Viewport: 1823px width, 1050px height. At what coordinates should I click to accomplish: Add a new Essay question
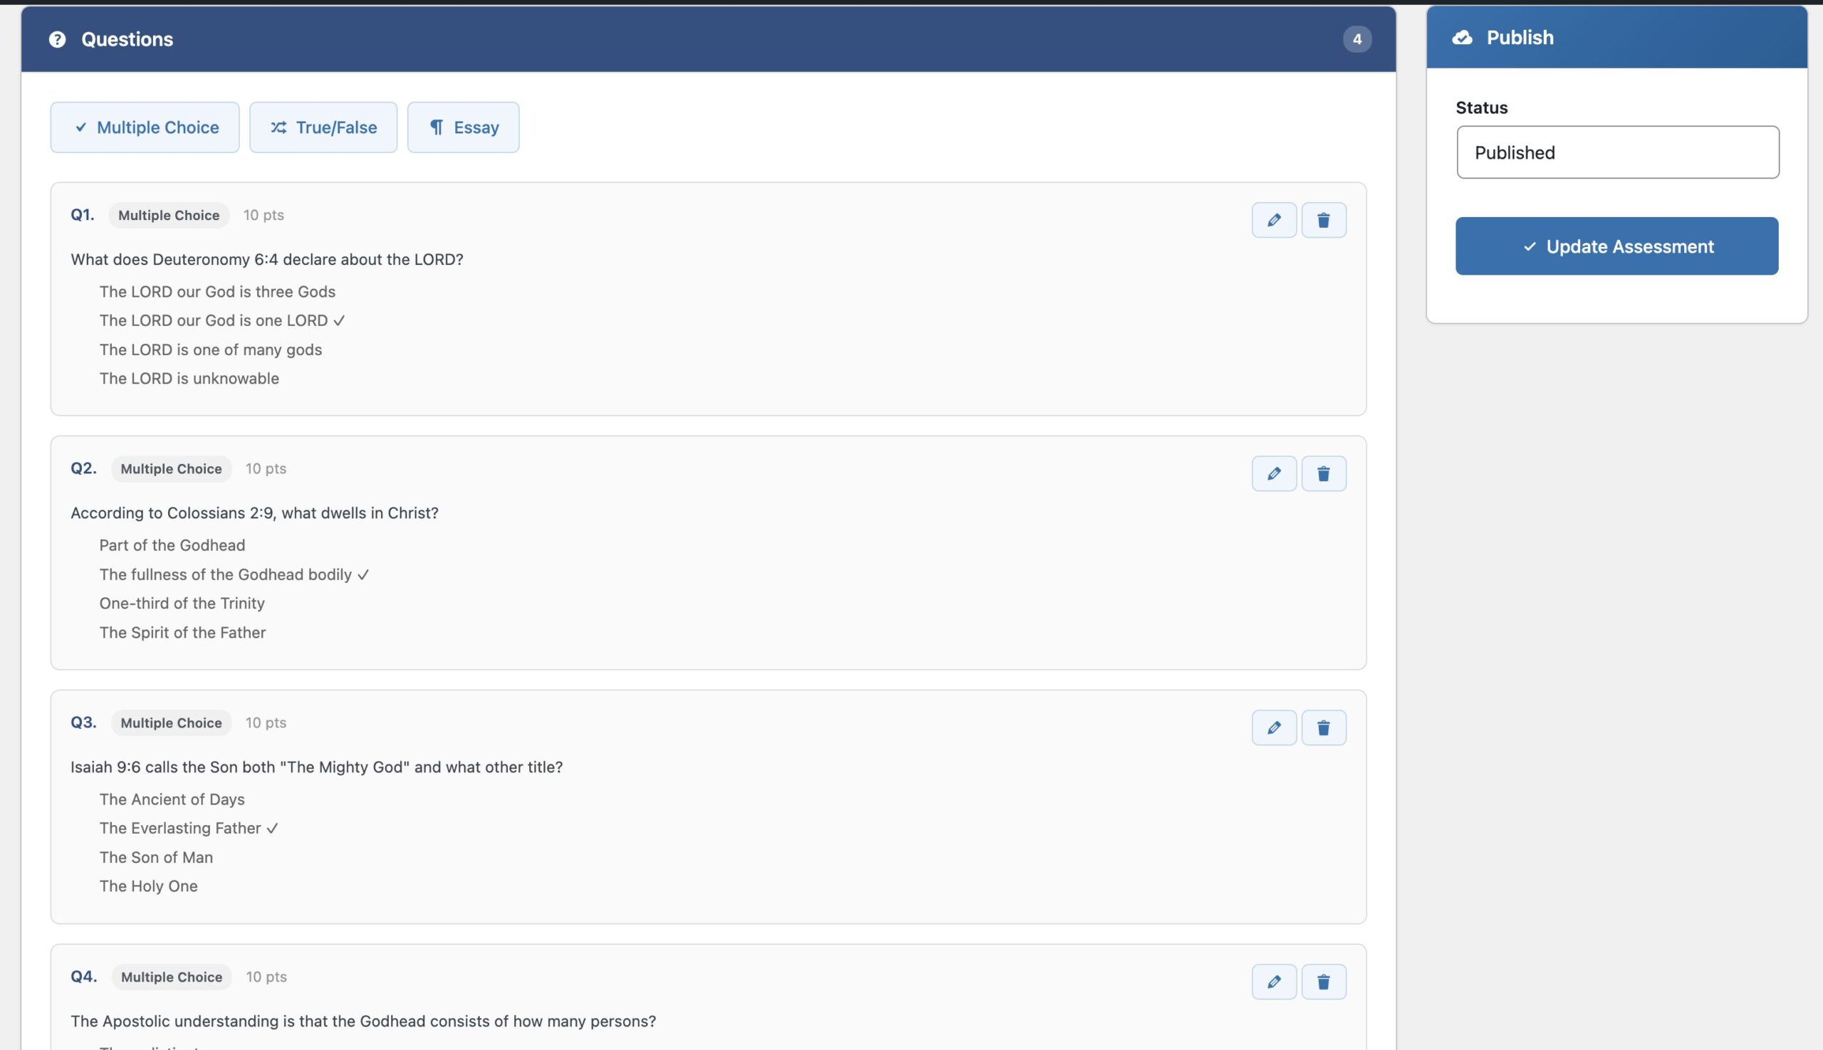[x=462, y=127]
